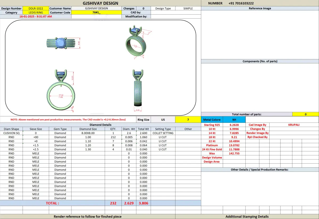Image resolution: width=319 pixels, height=219 pixels.
Task: Click the Ring Size US cell
Action: (163, 120)
